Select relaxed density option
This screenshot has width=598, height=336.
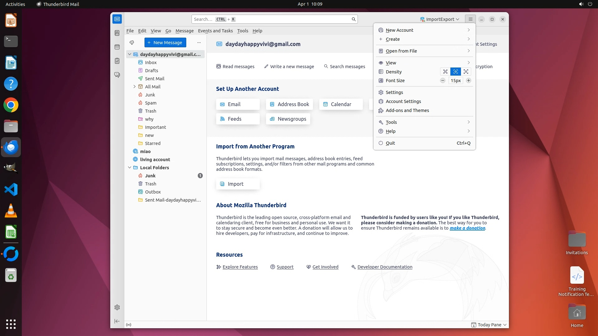[x=466, y=72]
